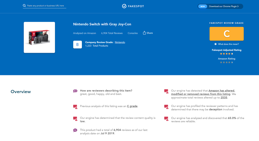
Task: Click the Fakespot checkmark logo
Action: (x=124, y=6)
